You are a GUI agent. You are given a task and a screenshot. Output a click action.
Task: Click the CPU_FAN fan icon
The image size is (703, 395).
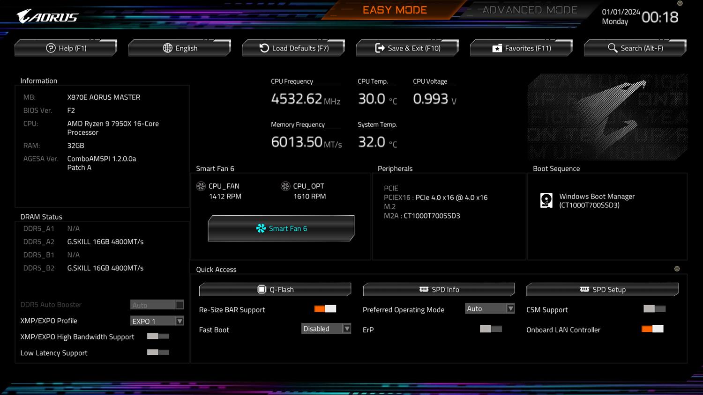coord(201,186)
